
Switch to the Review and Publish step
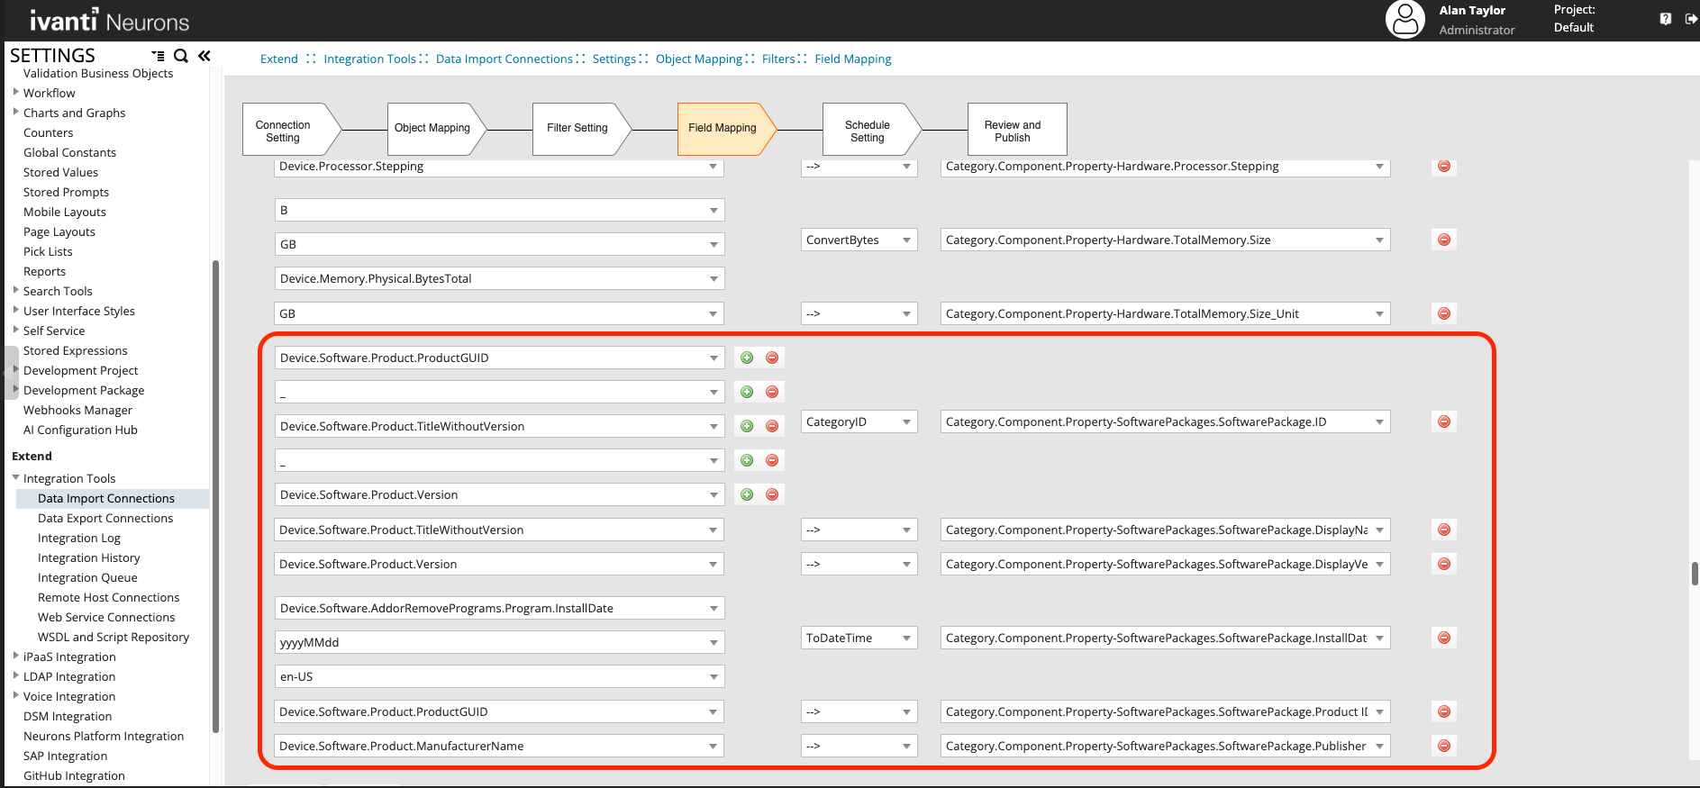(x=1013, y=131)
